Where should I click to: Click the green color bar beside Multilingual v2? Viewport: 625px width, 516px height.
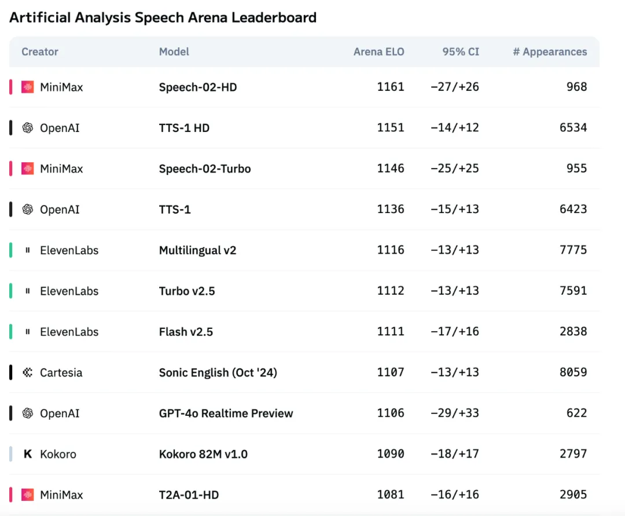click(x=11, y=250)
